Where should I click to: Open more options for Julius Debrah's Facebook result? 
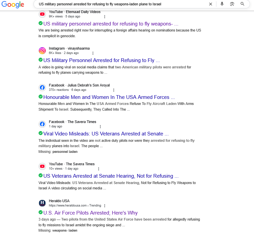point(114,90)
